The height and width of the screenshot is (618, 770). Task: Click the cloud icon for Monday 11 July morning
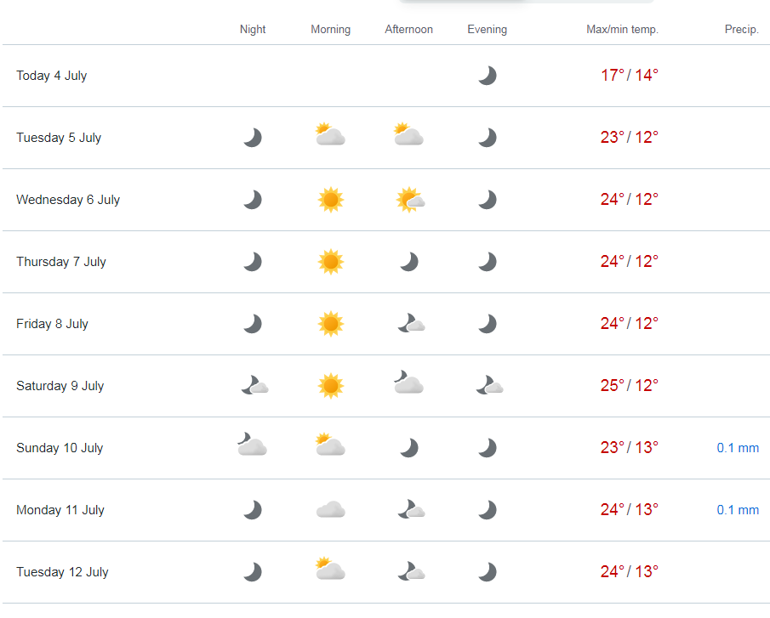point(330,509)
